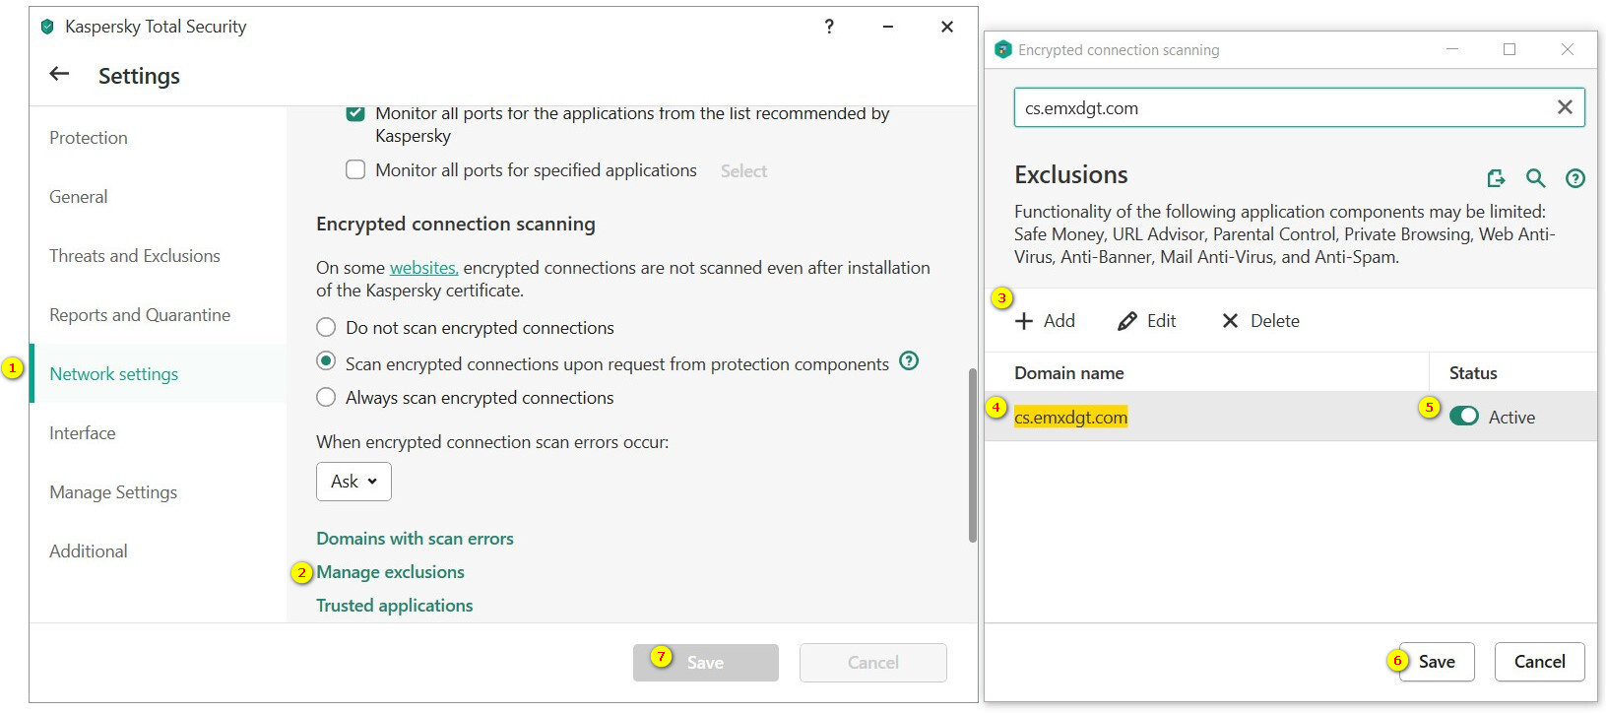Switch to the Protection settings section
1606x713 pixels.
click(89, 138)
